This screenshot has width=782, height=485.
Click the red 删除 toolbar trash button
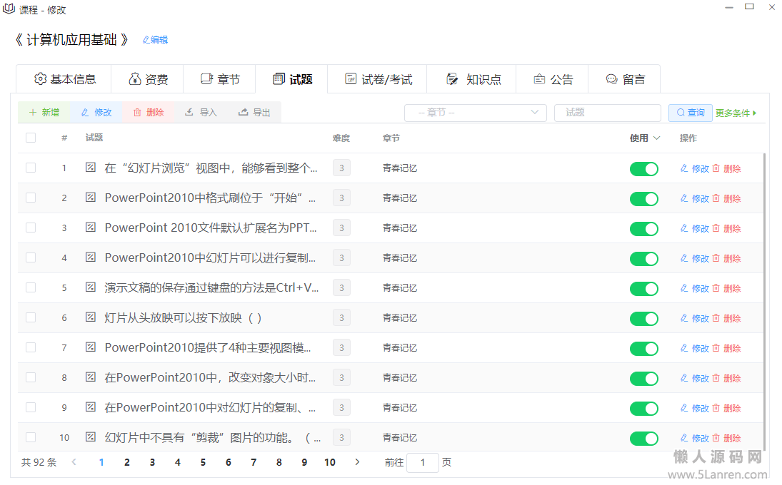[137, 113]
